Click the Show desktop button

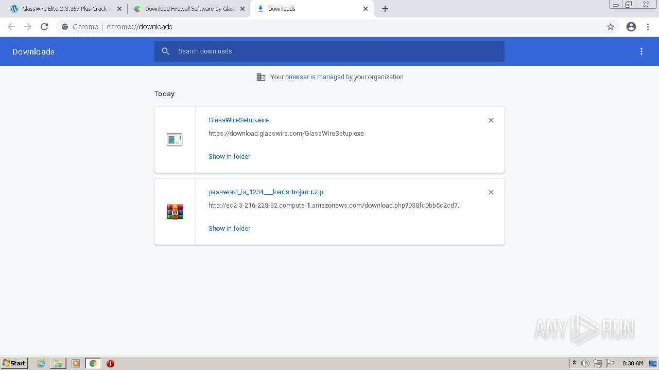[653, 363]
